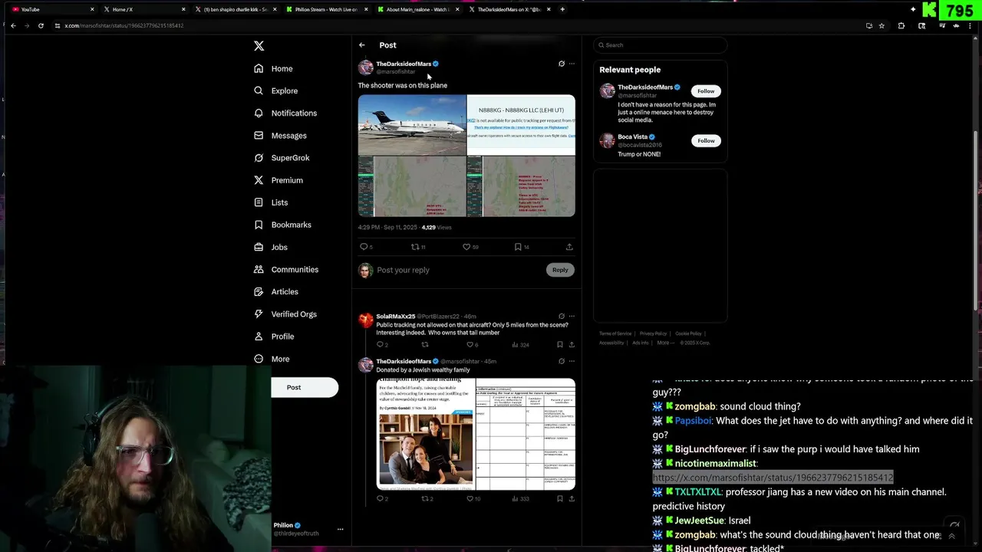Open Phillon account switcher three dots

340,529
